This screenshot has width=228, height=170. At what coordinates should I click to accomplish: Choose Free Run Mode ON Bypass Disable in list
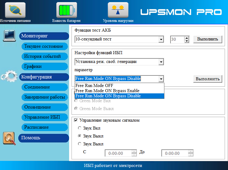[119, 96]
